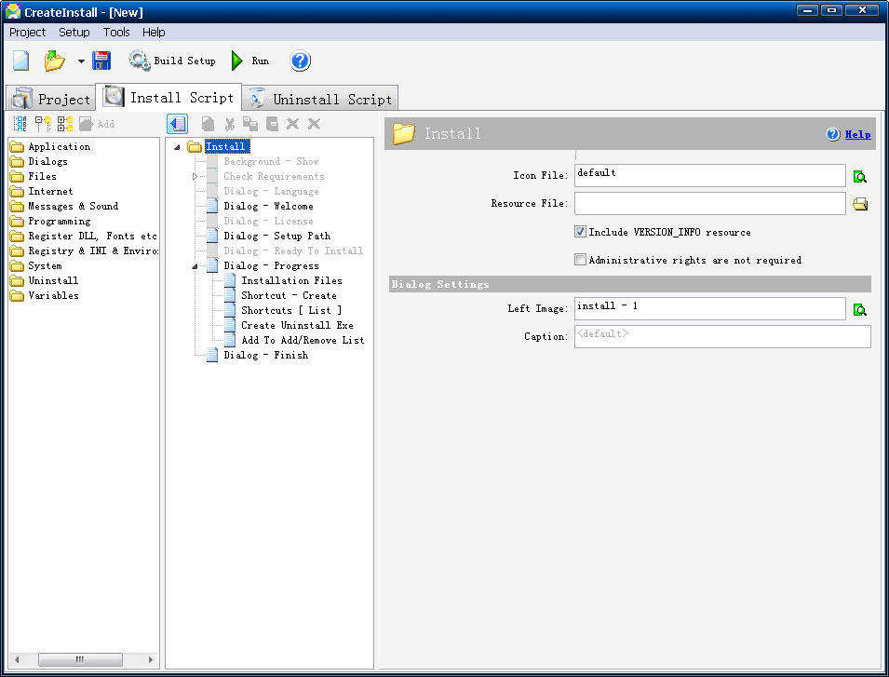
Task: Click the green Run button
Action: tap(250, 61)
